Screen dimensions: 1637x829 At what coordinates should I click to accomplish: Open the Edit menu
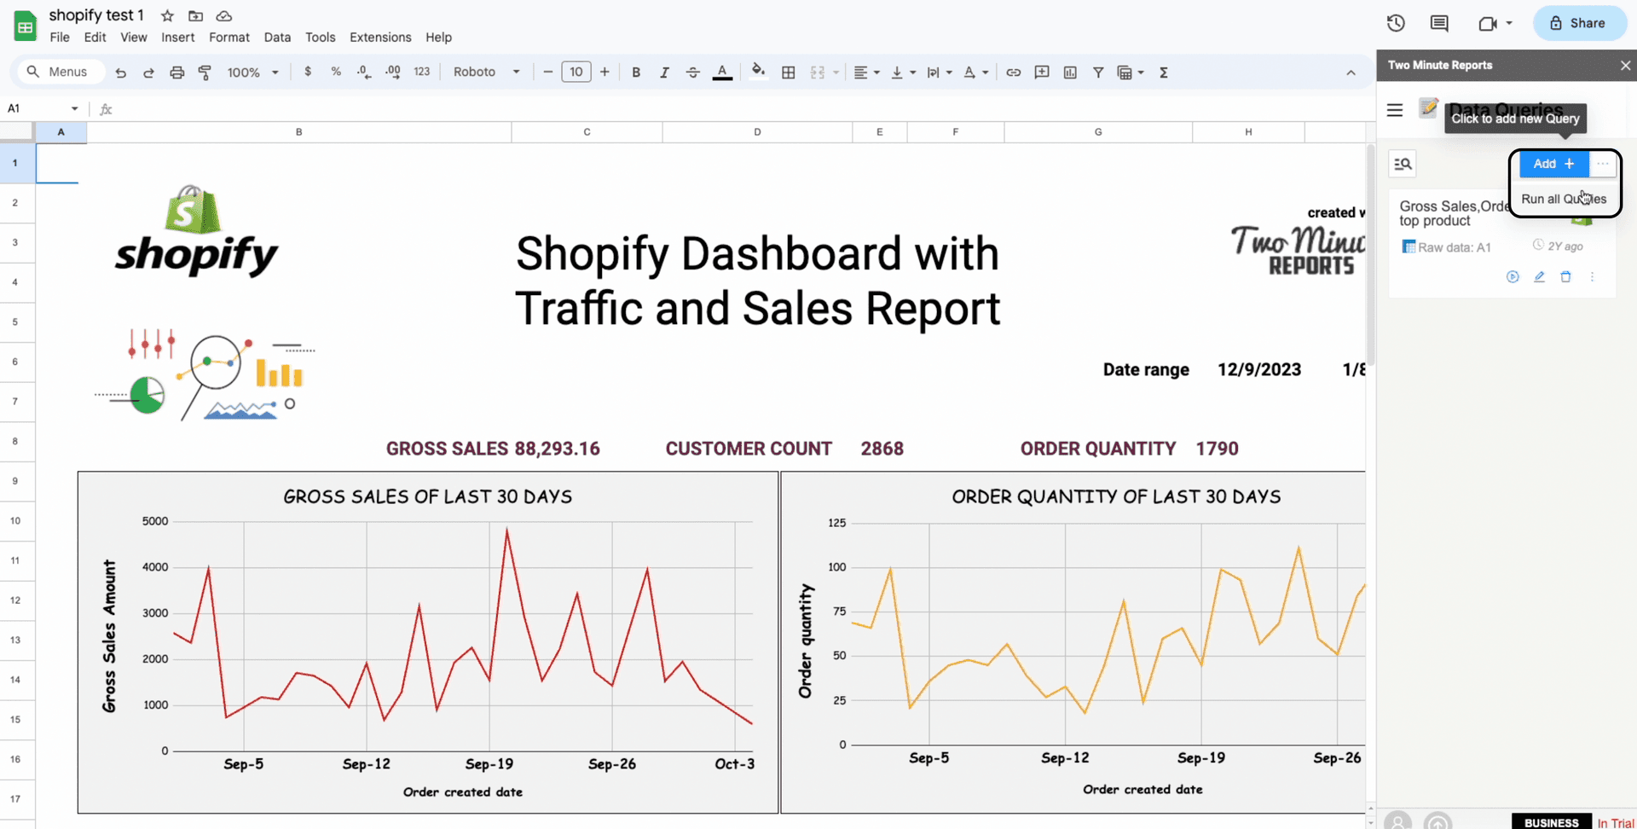pos(95,38)
